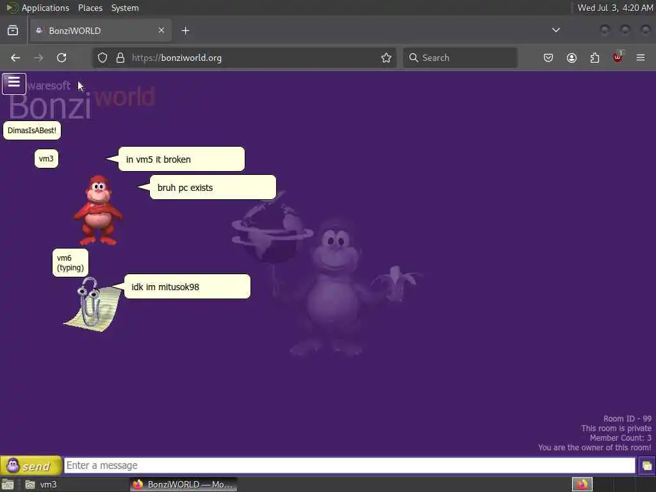The height and width of the screenshot is (492, 656).
Task: Bookmark this page with the star
Action: tap(386, 58)
